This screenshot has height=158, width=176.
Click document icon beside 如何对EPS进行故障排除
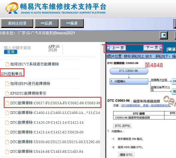pos(7,84)
